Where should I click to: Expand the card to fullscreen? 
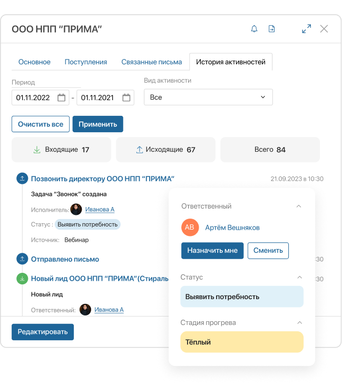tap(306, 29)
